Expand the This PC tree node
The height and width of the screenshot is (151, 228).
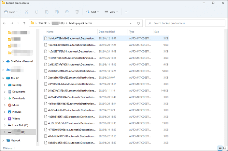3,78
